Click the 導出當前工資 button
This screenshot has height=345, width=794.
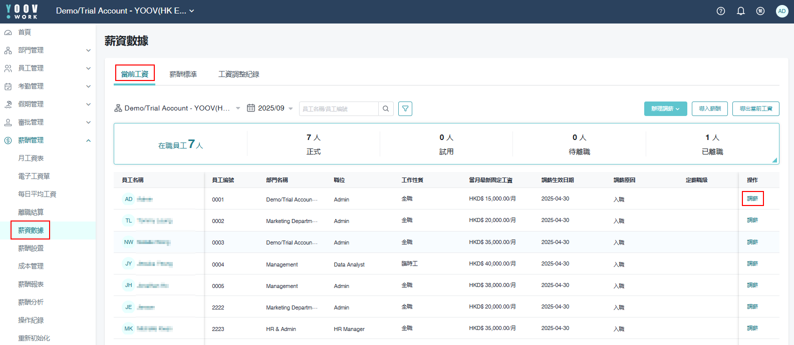pos(755,108)
